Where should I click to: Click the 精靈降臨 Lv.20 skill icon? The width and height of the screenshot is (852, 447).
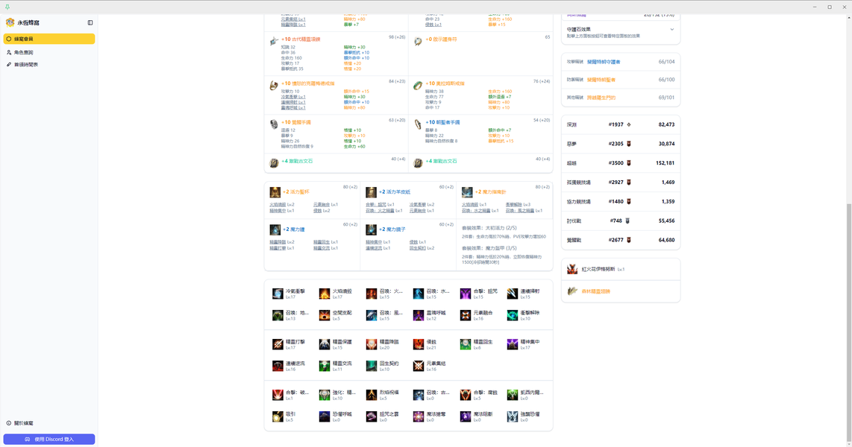(371, 344)
